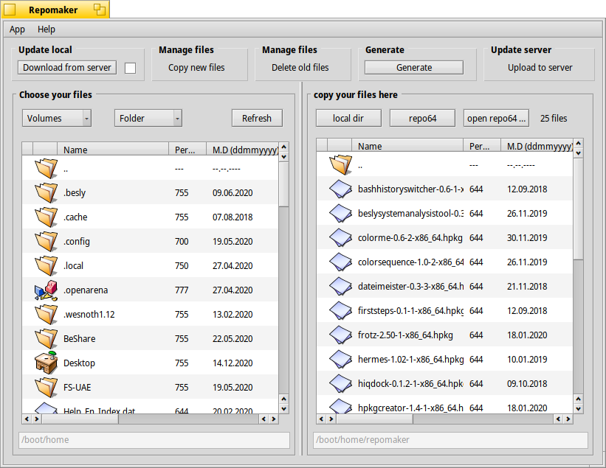Click the frotz-2.50 package file icon
The image size is (606, 468).
point(340,335)
